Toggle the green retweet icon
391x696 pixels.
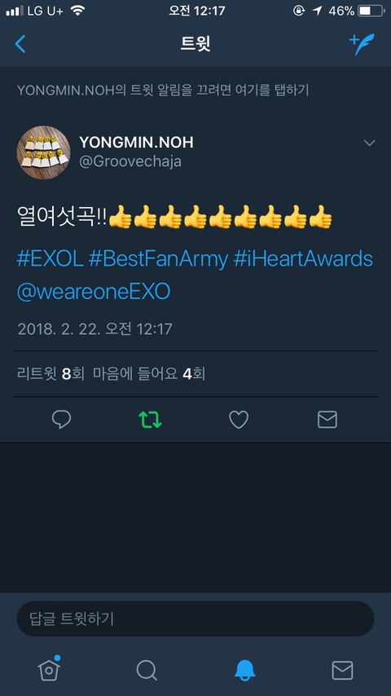(150, 420)
